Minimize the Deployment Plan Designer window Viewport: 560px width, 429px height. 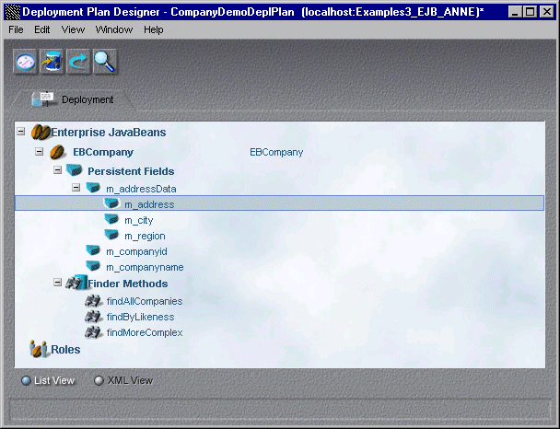click(x=515, y=12)
